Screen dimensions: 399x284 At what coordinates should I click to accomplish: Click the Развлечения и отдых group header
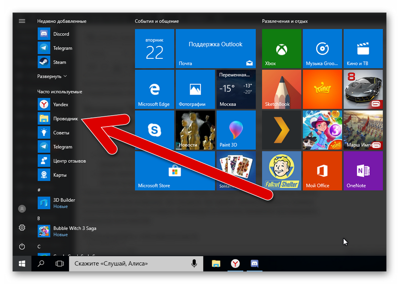pyautogui.click(x=285, y=21)
